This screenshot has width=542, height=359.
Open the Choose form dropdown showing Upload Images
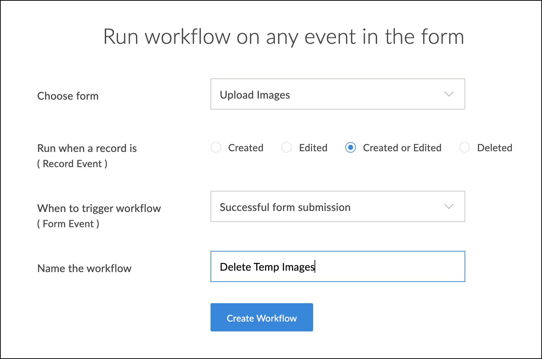click(x=337, y=94)
